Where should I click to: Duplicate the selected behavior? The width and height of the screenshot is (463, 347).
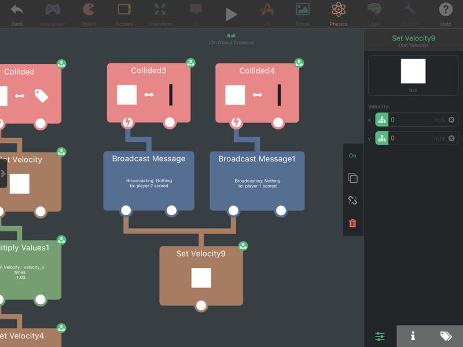pyautogui.click(x=352, y=178)
